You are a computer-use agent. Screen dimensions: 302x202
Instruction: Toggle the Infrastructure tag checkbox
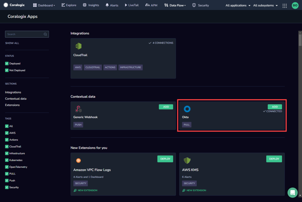(x=7, y=153)
